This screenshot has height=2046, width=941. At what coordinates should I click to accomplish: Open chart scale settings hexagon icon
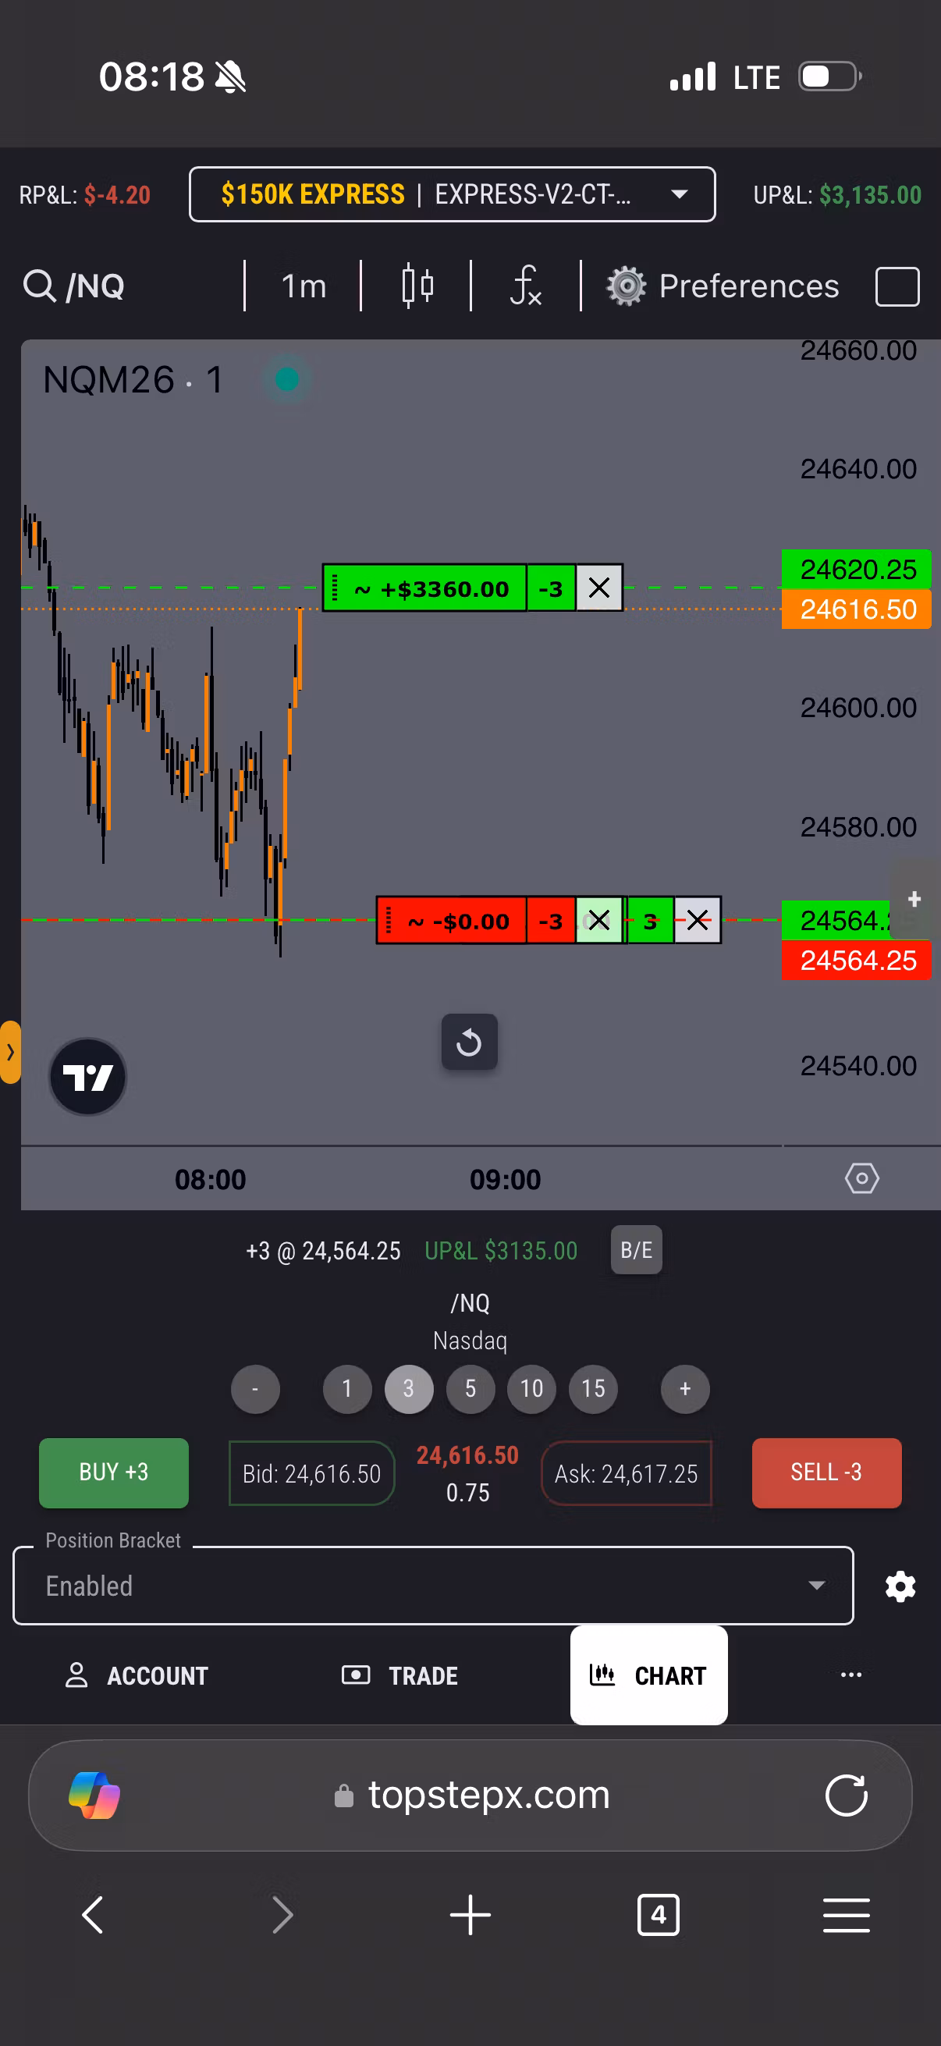(x=861, y=1178)
